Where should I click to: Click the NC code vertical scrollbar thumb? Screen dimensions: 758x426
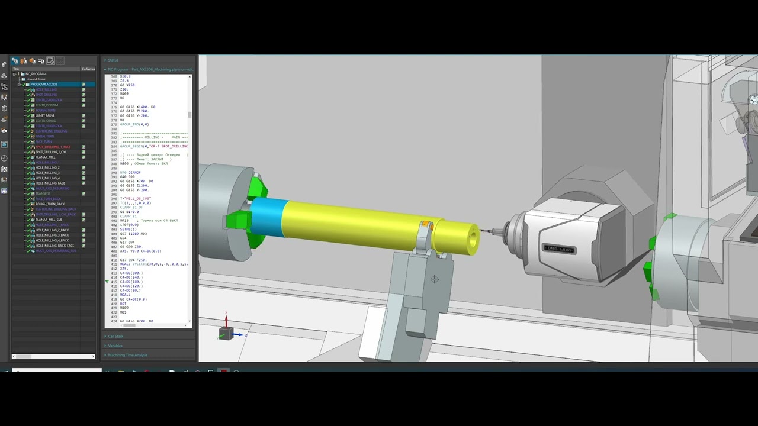click(189, 114)
